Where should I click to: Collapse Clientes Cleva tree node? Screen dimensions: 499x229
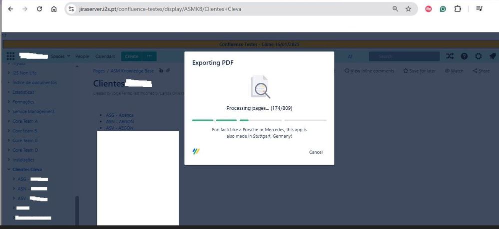tap(9, 169)
